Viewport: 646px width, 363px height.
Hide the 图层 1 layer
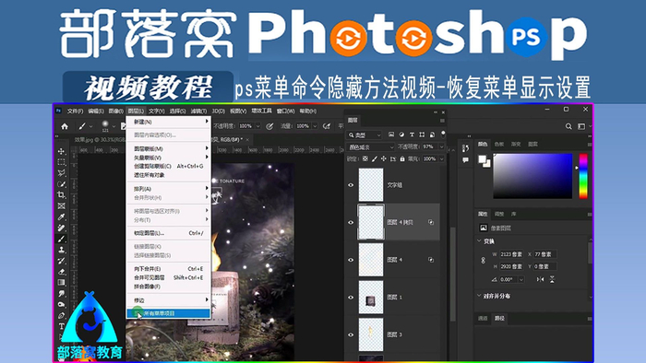[351, 298]
